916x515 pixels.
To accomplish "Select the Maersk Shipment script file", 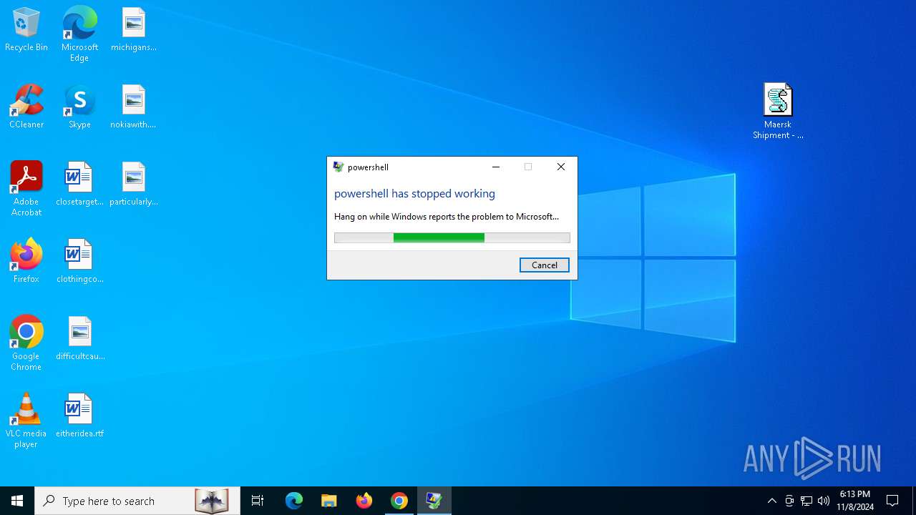I will [778, 111].
